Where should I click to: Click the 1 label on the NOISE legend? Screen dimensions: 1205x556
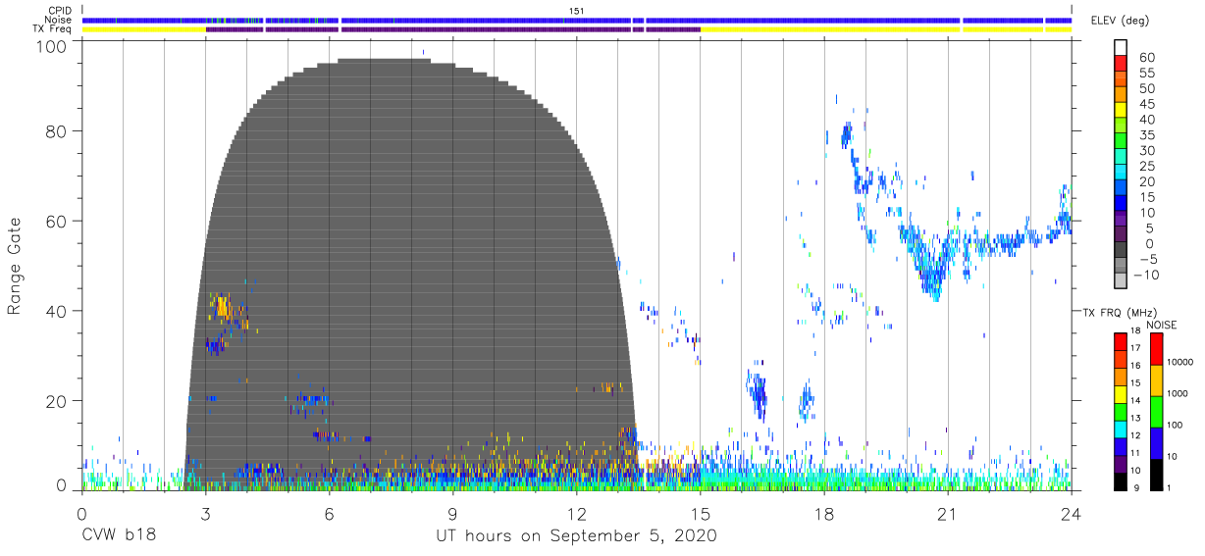pyautogui.click(x=1168, y=487)
